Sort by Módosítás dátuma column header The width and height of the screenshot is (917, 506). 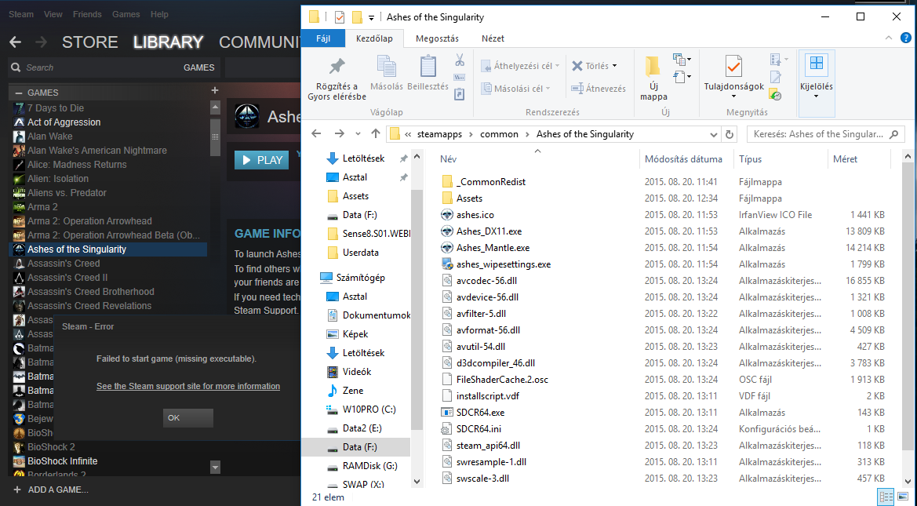pos(683,159)
